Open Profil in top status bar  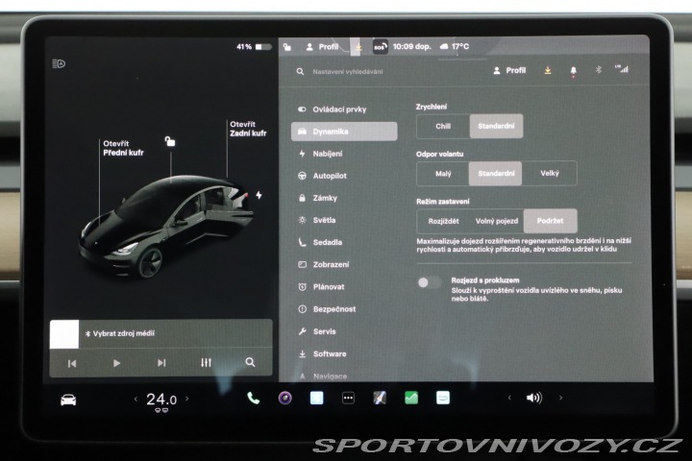[322, 46]
